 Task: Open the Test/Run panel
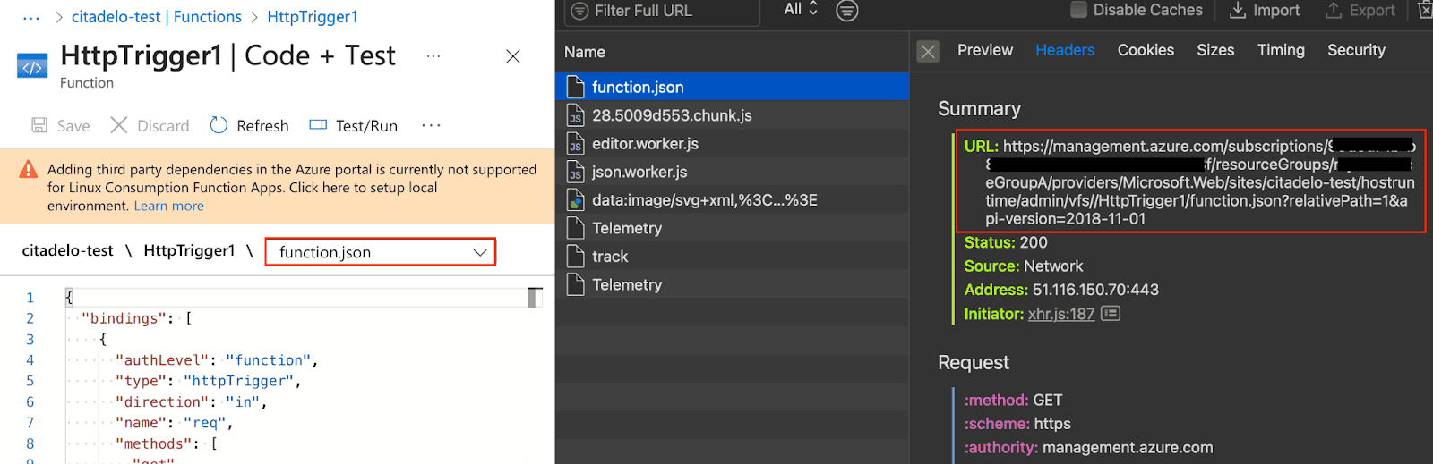tap(353, 125)
